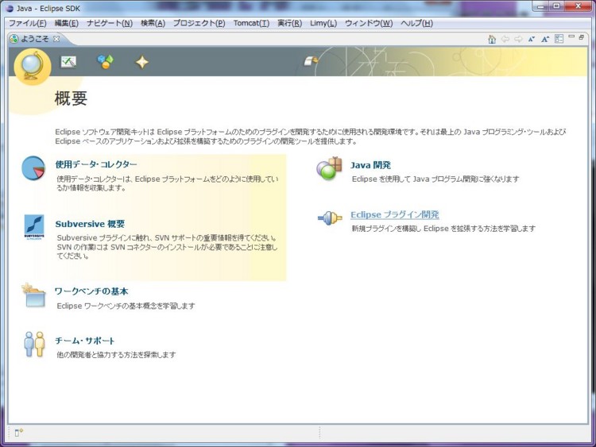
Task: Open the チーム・サポート link
Action: click(85, 341)
